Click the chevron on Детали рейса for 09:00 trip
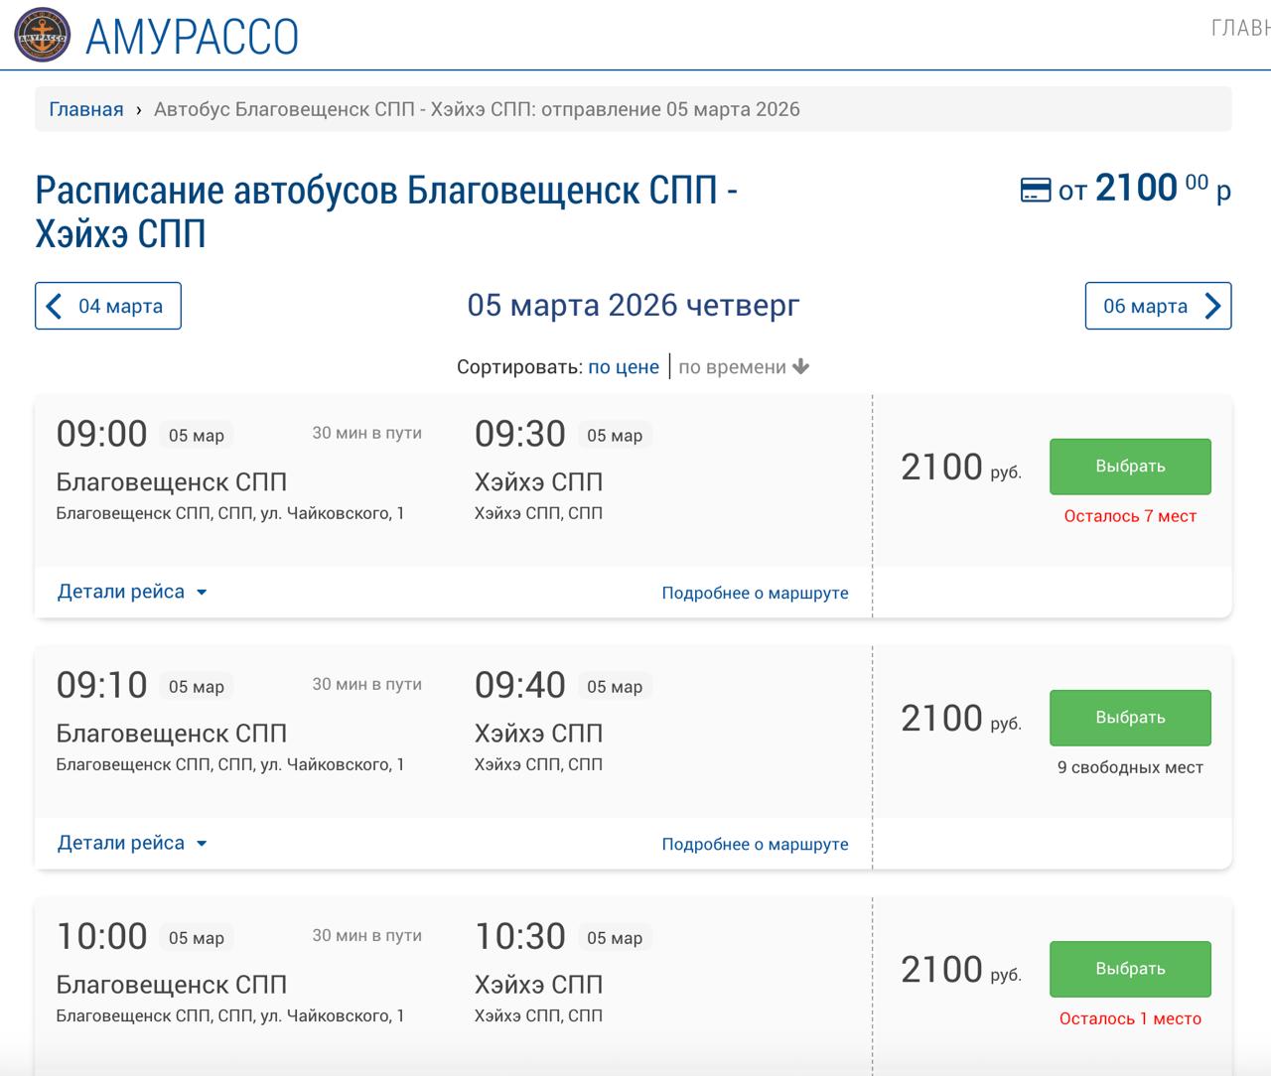The height and width of the screenshot is (1076, 1271). pos(202,592)
